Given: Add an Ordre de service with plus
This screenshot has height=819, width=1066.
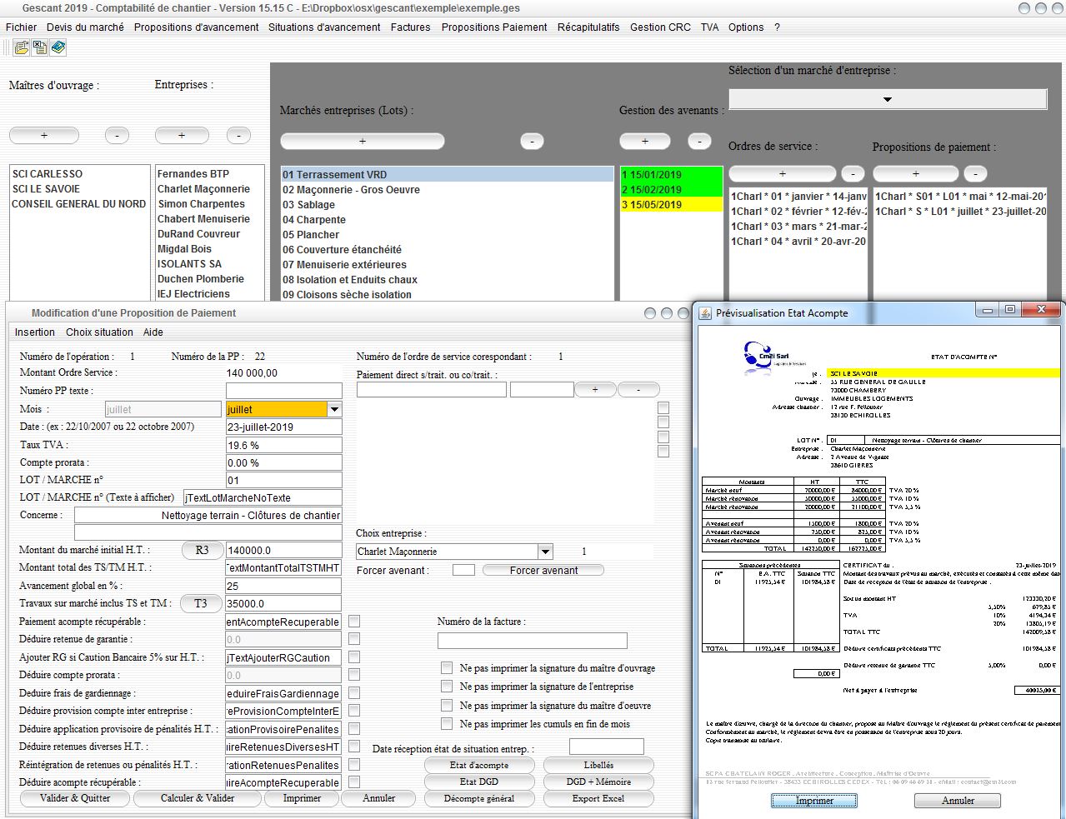Looking at the screenshot, I should pyautogui.click(x=782, y=173).
